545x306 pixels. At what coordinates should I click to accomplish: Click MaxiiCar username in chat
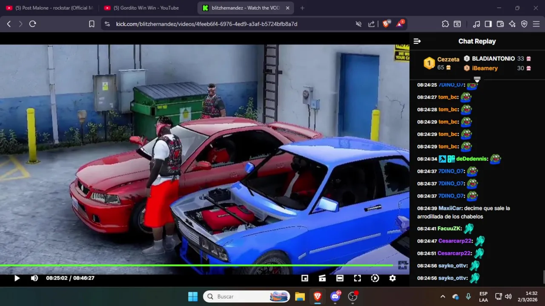450,208
